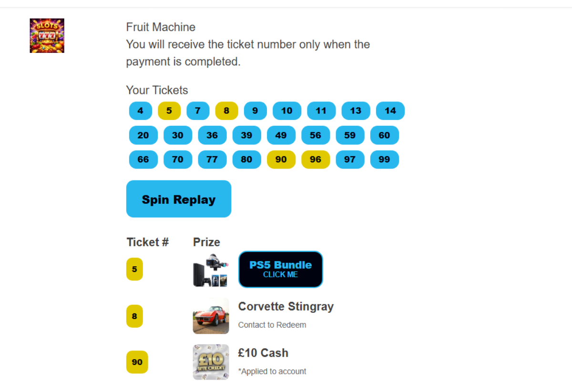The width and height of the screenshot is (572, 381).
Task: Click blue ticket number 4
Action: (140, 111)
